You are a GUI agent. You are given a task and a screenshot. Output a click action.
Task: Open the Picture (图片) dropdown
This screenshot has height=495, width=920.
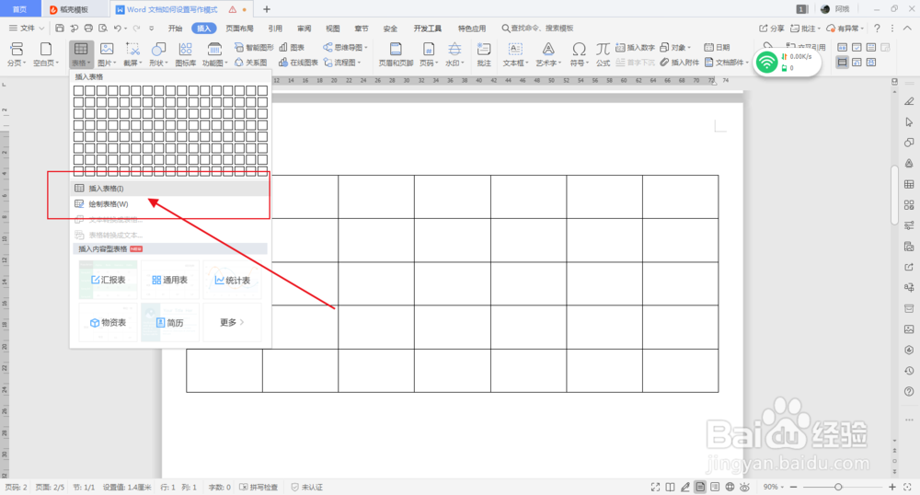pyautogui.click(x=107, y=54)
